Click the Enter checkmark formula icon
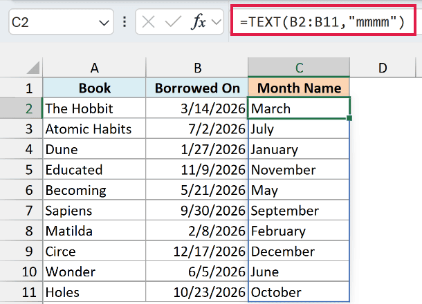Image resolution: width=422 pixels, height=304 pixels. (x=173, y=22)
